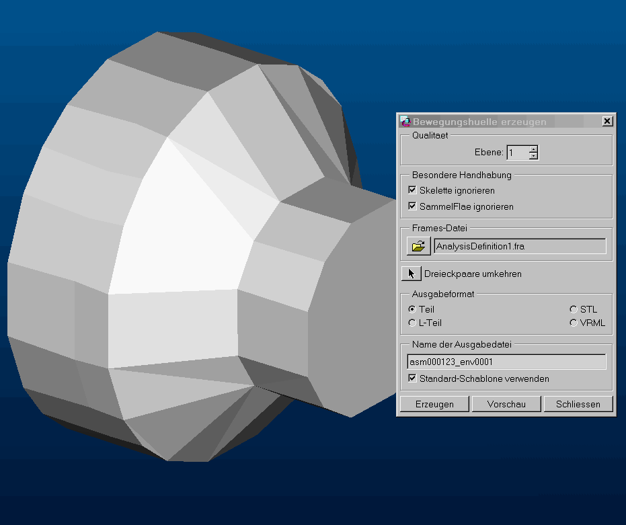The image size is (626, 525).
Task: Focus the Ebene number field
Action: pyautogui.click(x=518, y=153)
